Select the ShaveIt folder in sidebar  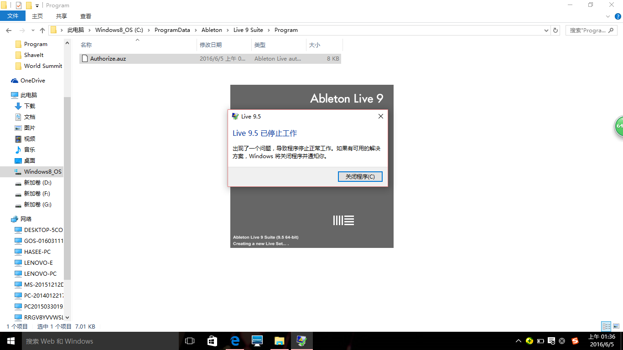point(34,55)
